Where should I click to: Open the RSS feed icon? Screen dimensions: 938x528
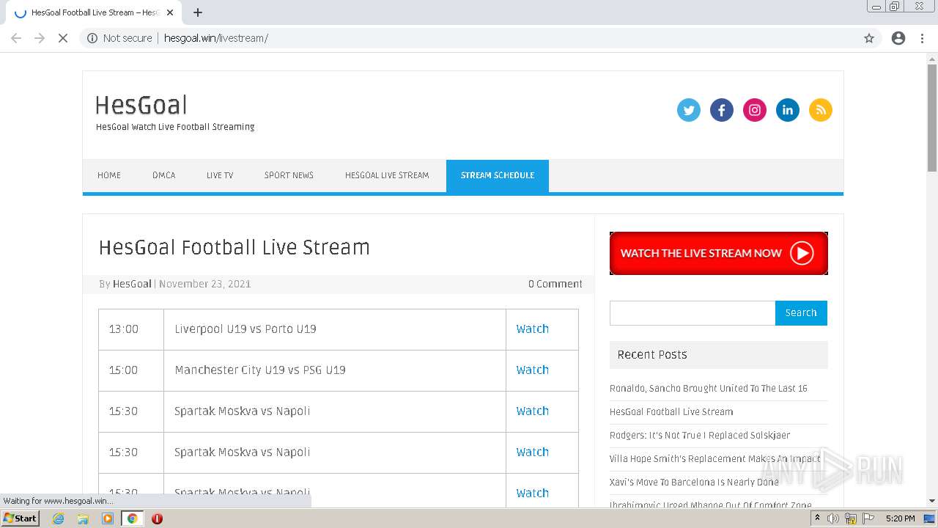820,110
